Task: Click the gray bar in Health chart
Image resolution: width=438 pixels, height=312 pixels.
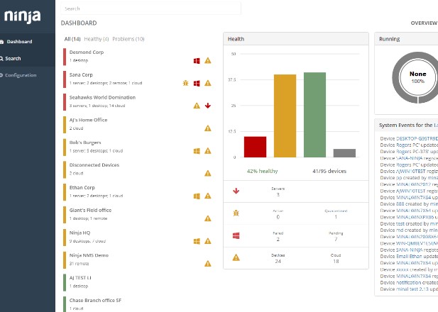Action: [x=344, y=153]
